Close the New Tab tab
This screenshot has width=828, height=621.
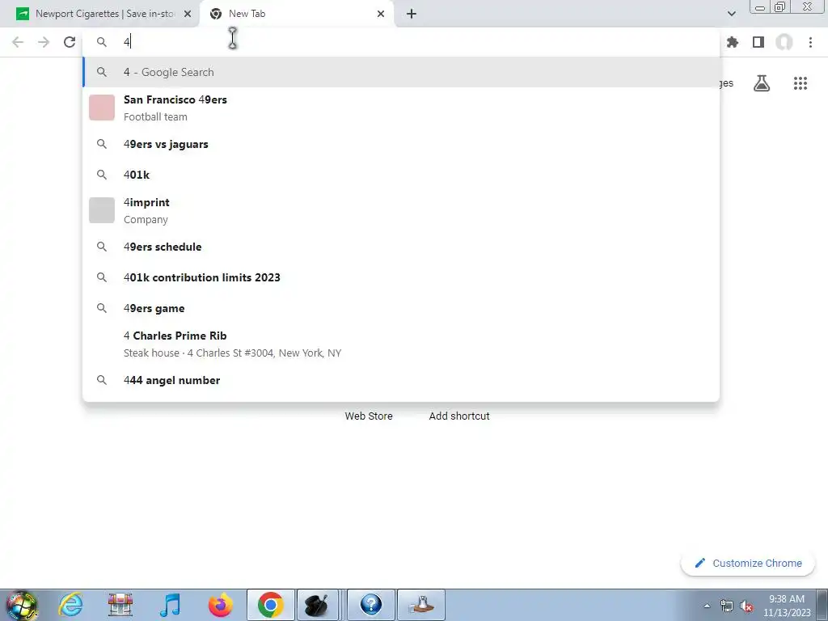381,14
